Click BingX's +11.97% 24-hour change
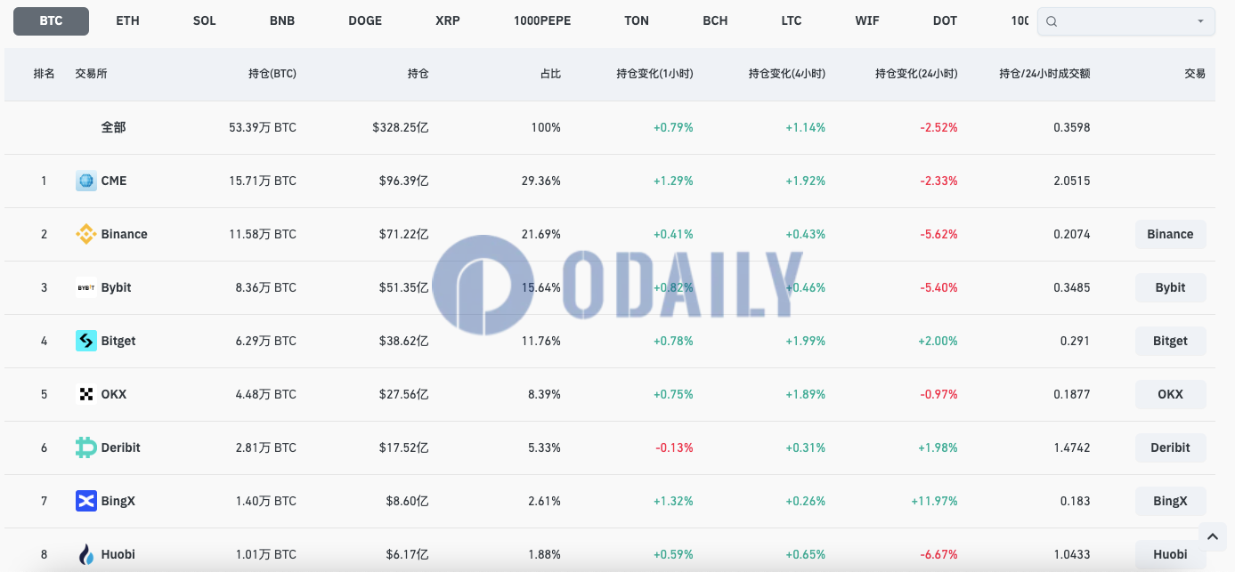Viewport: 1235px width, 572px height. tap(934, 501)
